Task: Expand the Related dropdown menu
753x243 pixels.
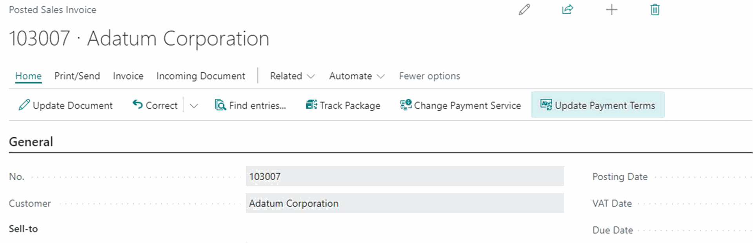Action: click(293, 76)
